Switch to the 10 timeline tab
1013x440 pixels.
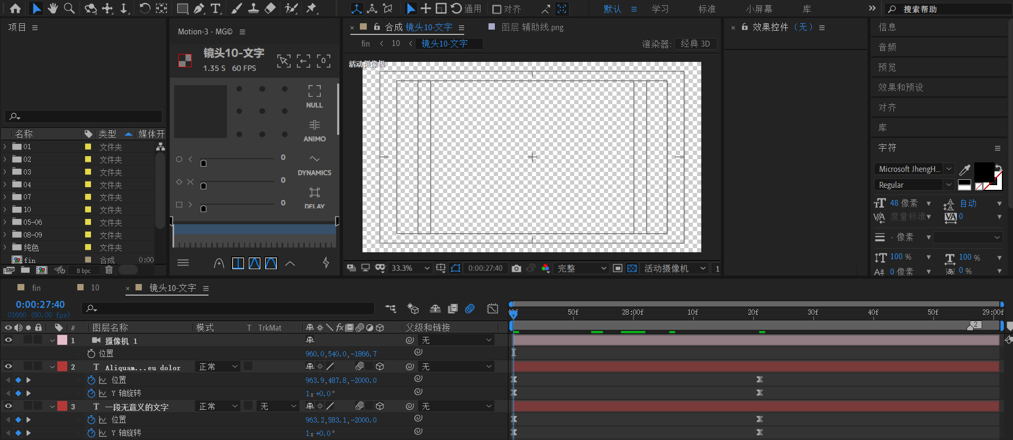[95, 288]
